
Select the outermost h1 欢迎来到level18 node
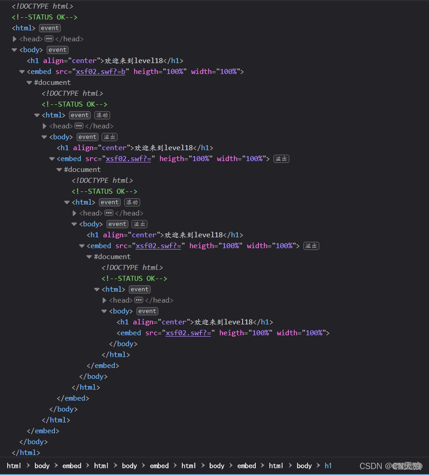click(x=105, y=61)
